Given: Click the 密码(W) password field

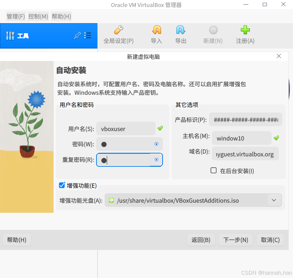Looking at the screenshot, I should 129,144.
